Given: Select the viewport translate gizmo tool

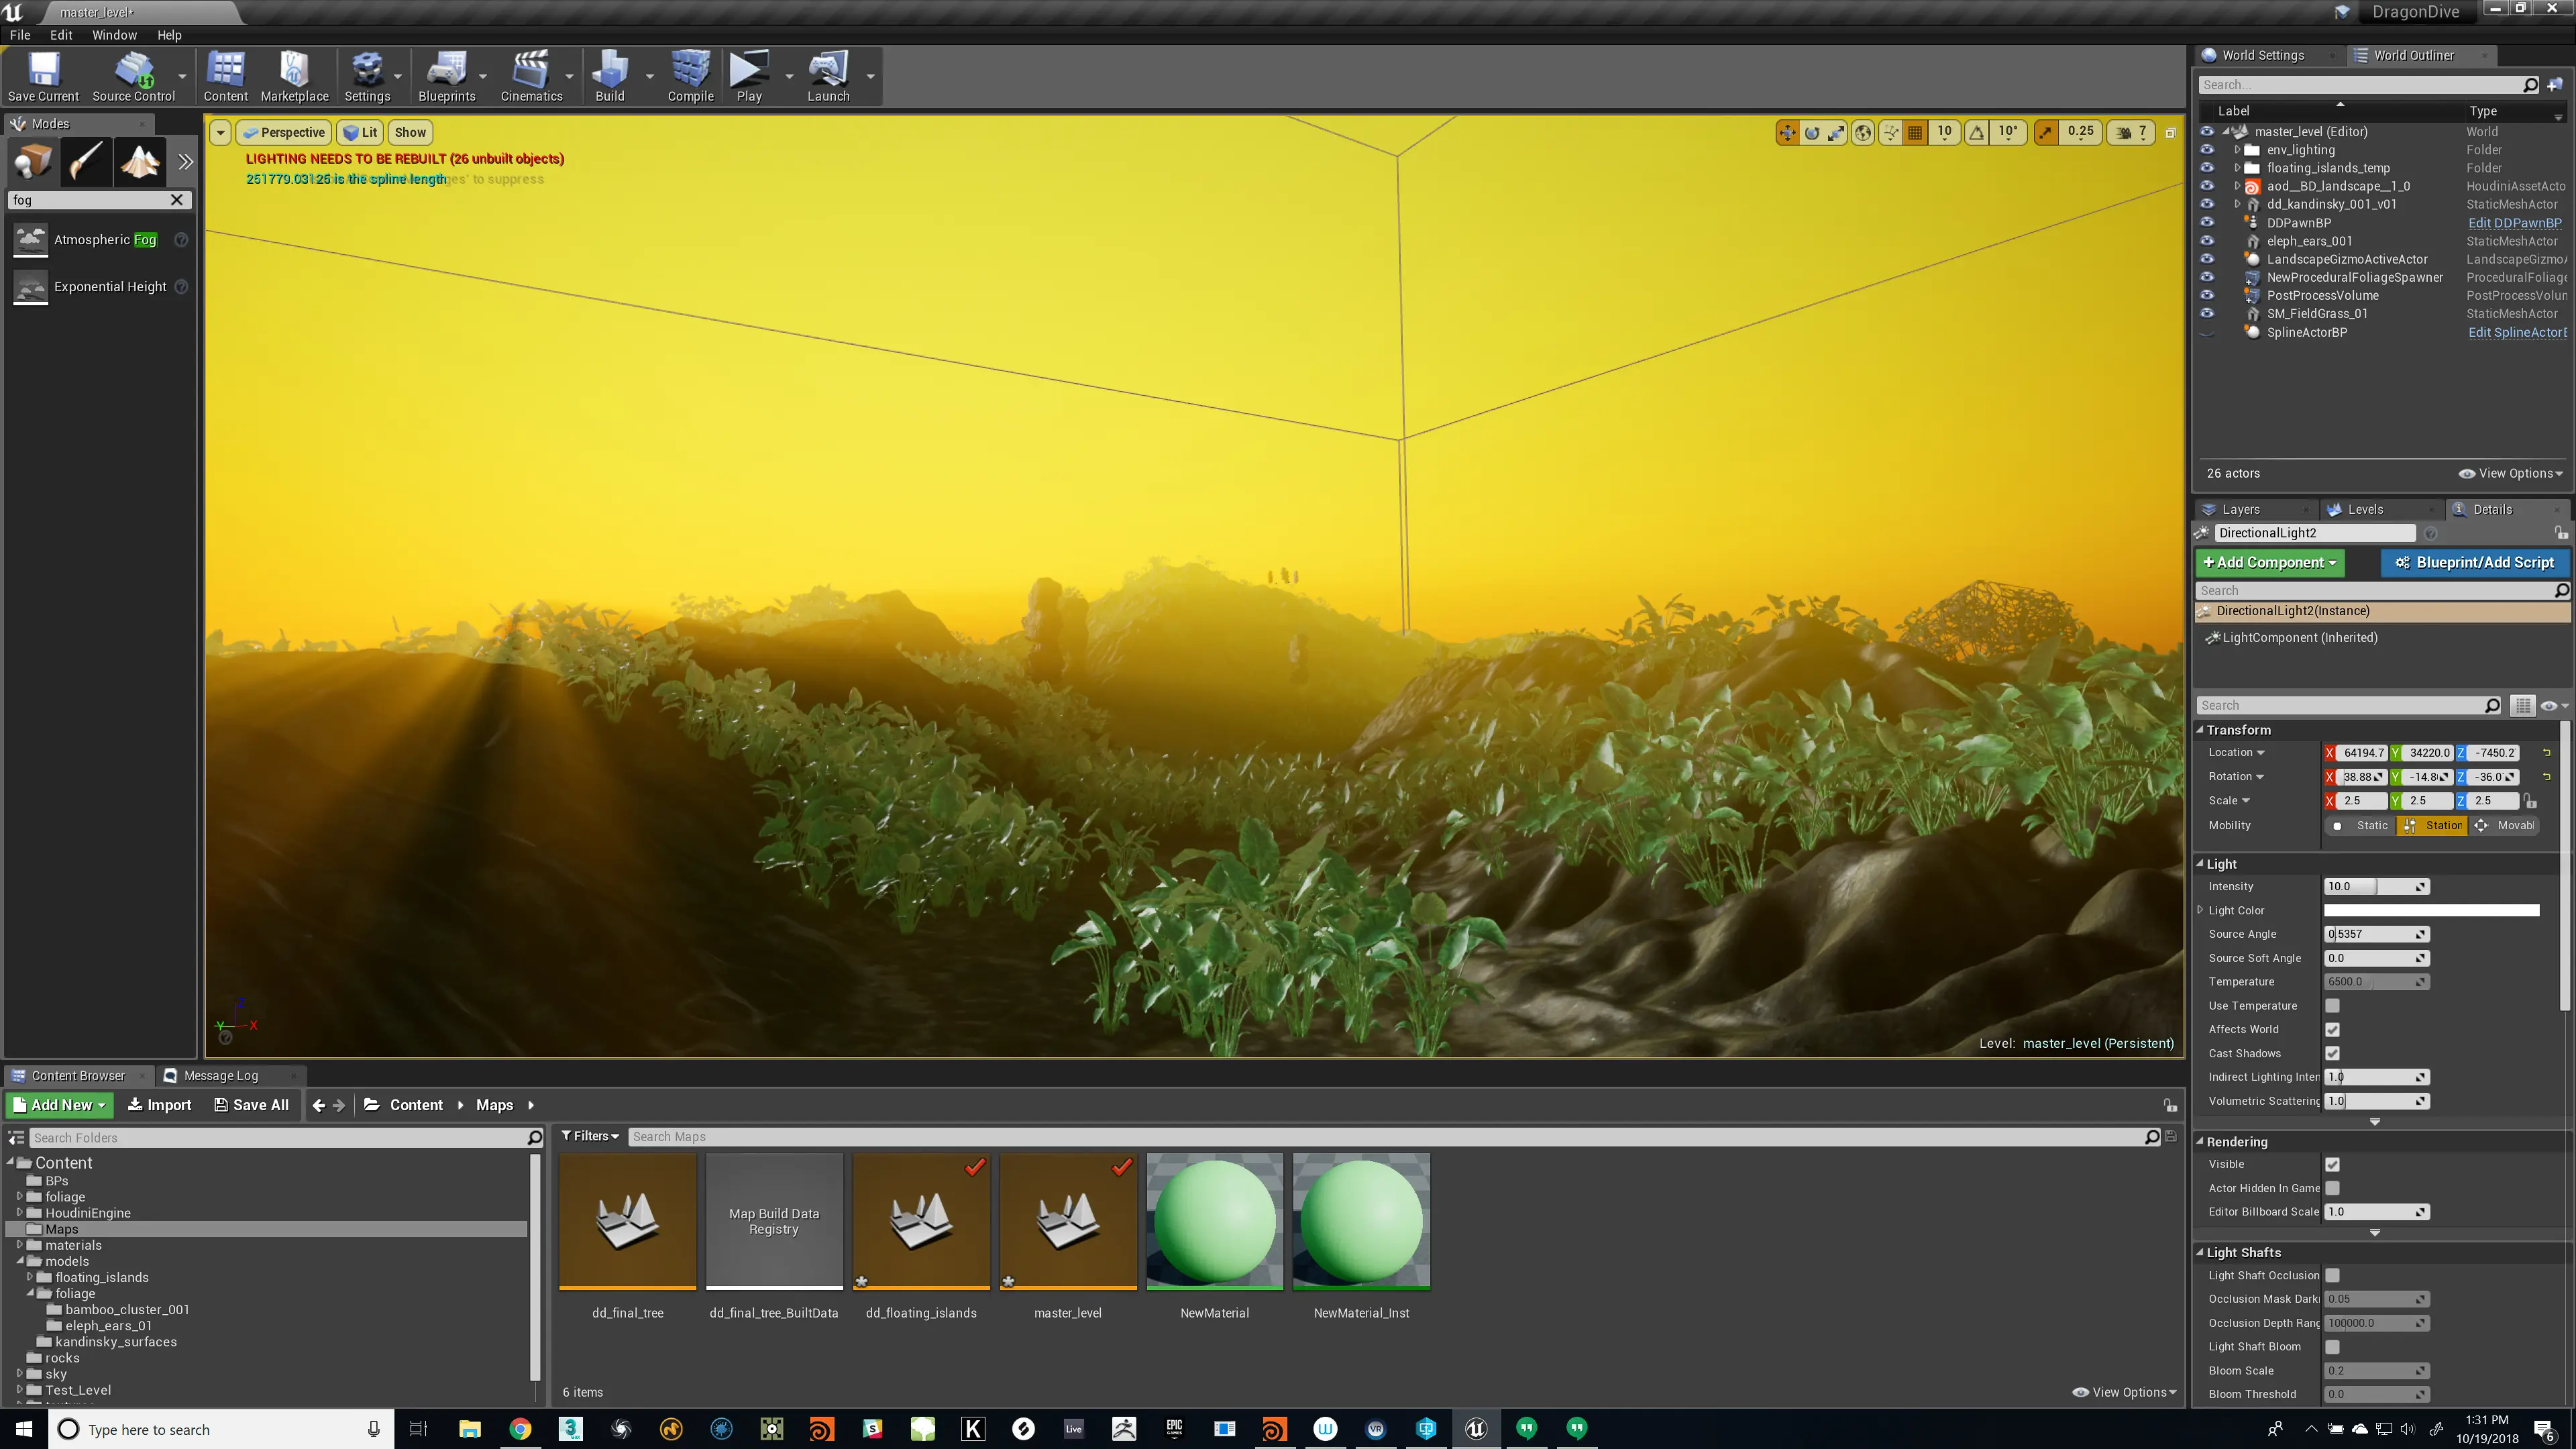Looking at the screenshot, I should tap(1787, 132).
